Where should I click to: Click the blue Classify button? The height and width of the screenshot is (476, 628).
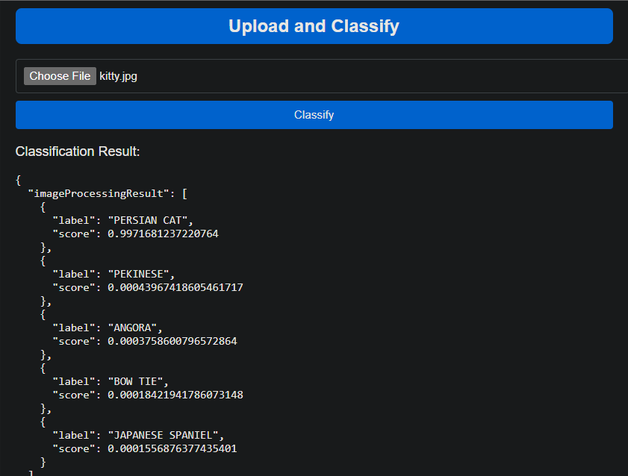pyautogui.click(x=314, y=115)
